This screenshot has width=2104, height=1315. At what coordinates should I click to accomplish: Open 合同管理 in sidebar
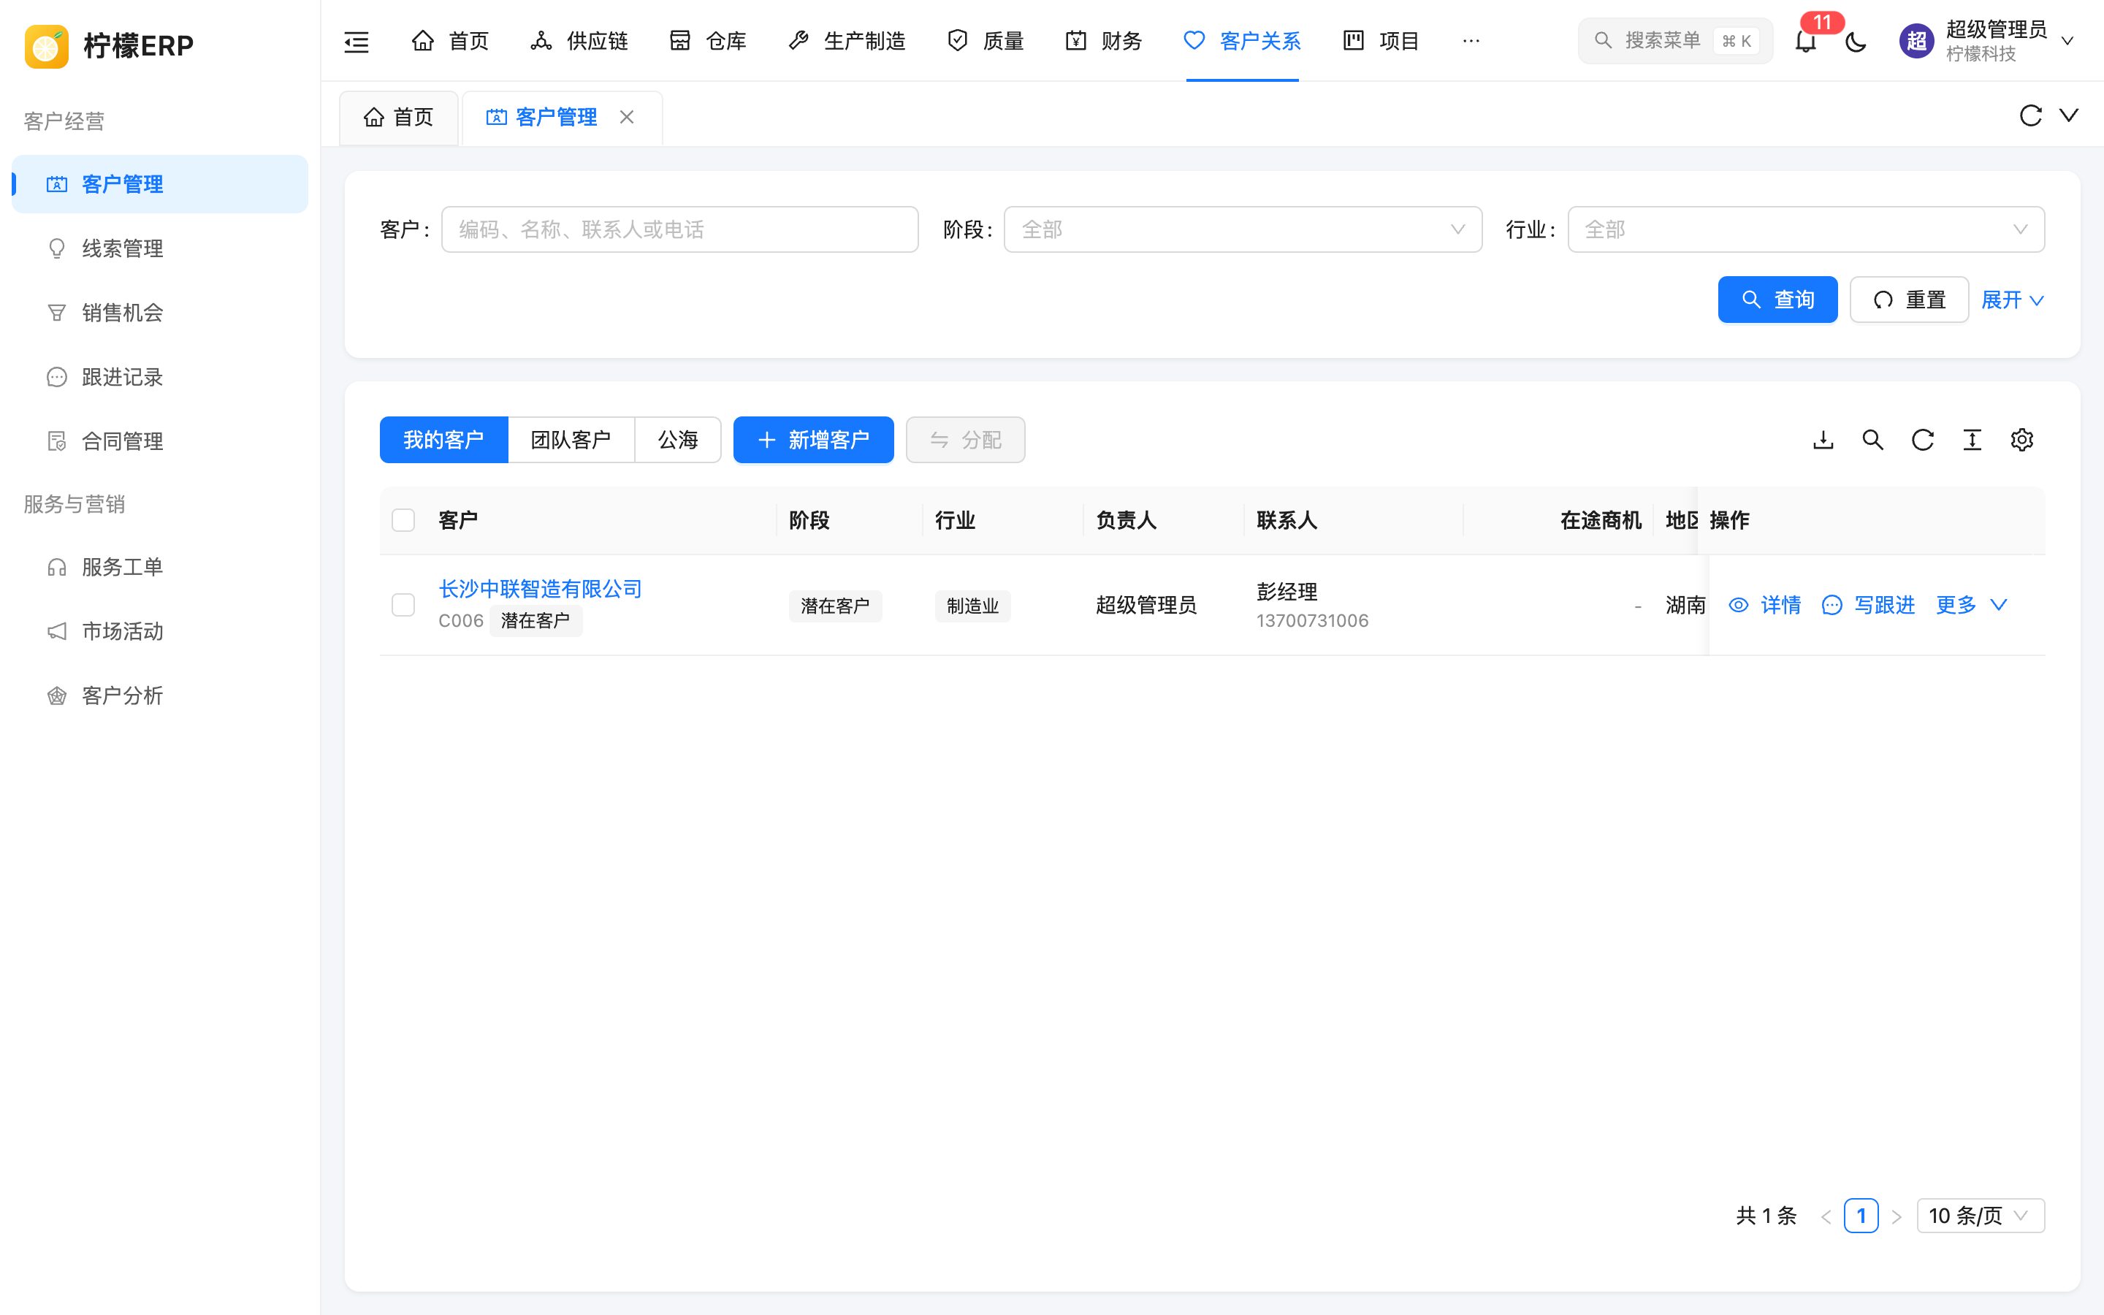160,442
